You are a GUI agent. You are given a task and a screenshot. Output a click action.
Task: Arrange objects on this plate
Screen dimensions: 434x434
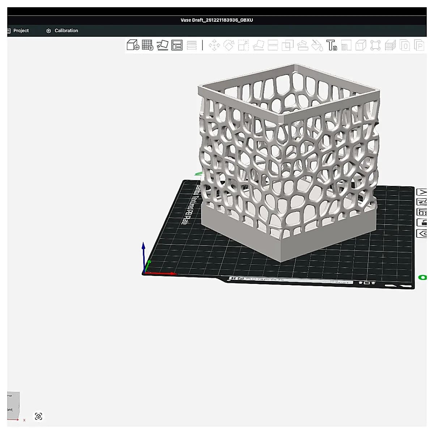422,212
